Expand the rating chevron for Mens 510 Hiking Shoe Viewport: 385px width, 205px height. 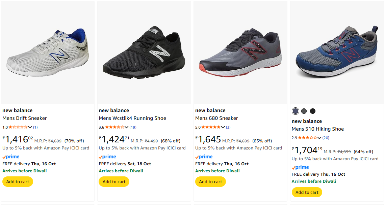coord(319,138)
